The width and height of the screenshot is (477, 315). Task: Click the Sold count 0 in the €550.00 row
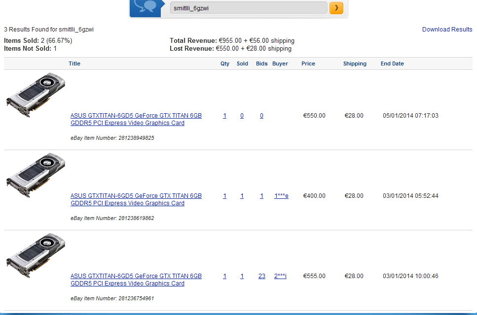click(242, 116)
